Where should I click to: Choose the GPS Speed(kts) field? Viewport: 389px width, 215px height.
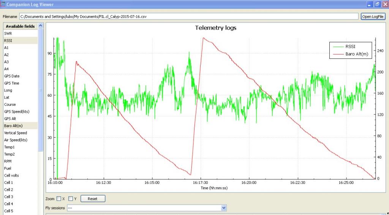[x=17, y=111]
